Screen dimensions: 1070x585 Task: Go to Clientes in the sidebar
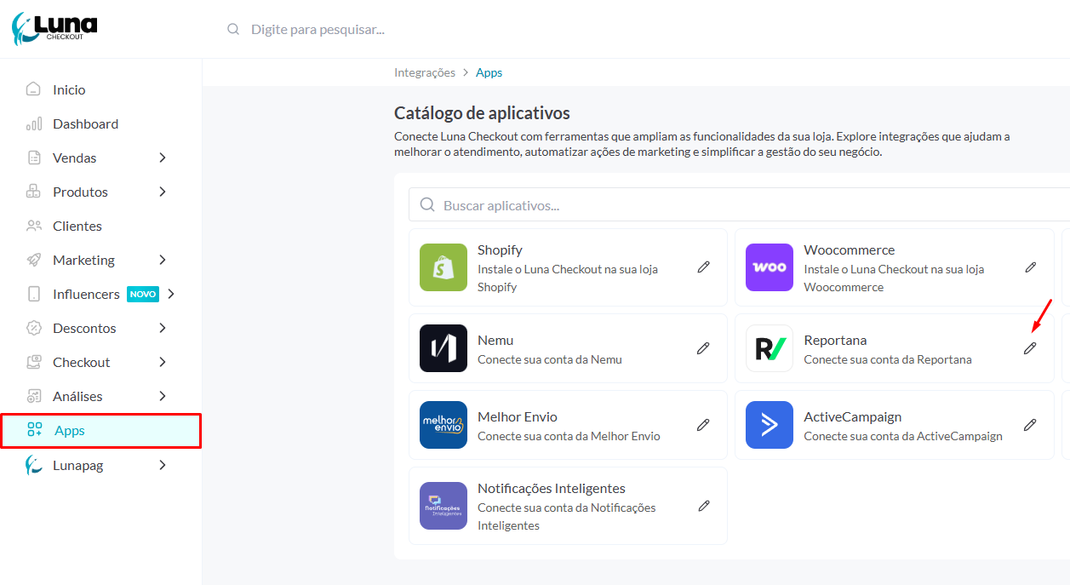click(77, 226)
